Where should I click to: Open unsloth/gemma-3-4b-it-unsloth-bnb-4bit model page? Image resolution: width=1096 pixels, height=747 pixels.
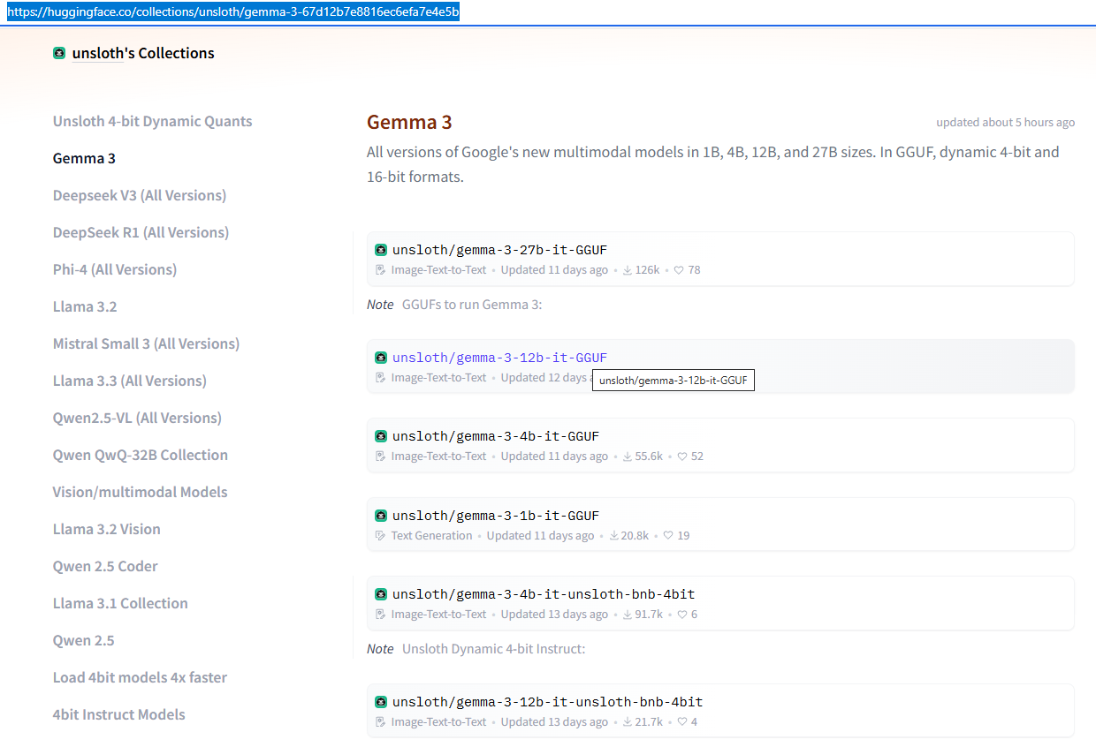[544, 594]
